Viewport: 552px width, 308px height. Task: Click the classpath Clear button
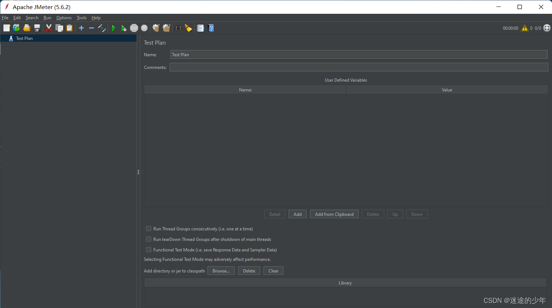pyautogui.click(x=273, y=271)
